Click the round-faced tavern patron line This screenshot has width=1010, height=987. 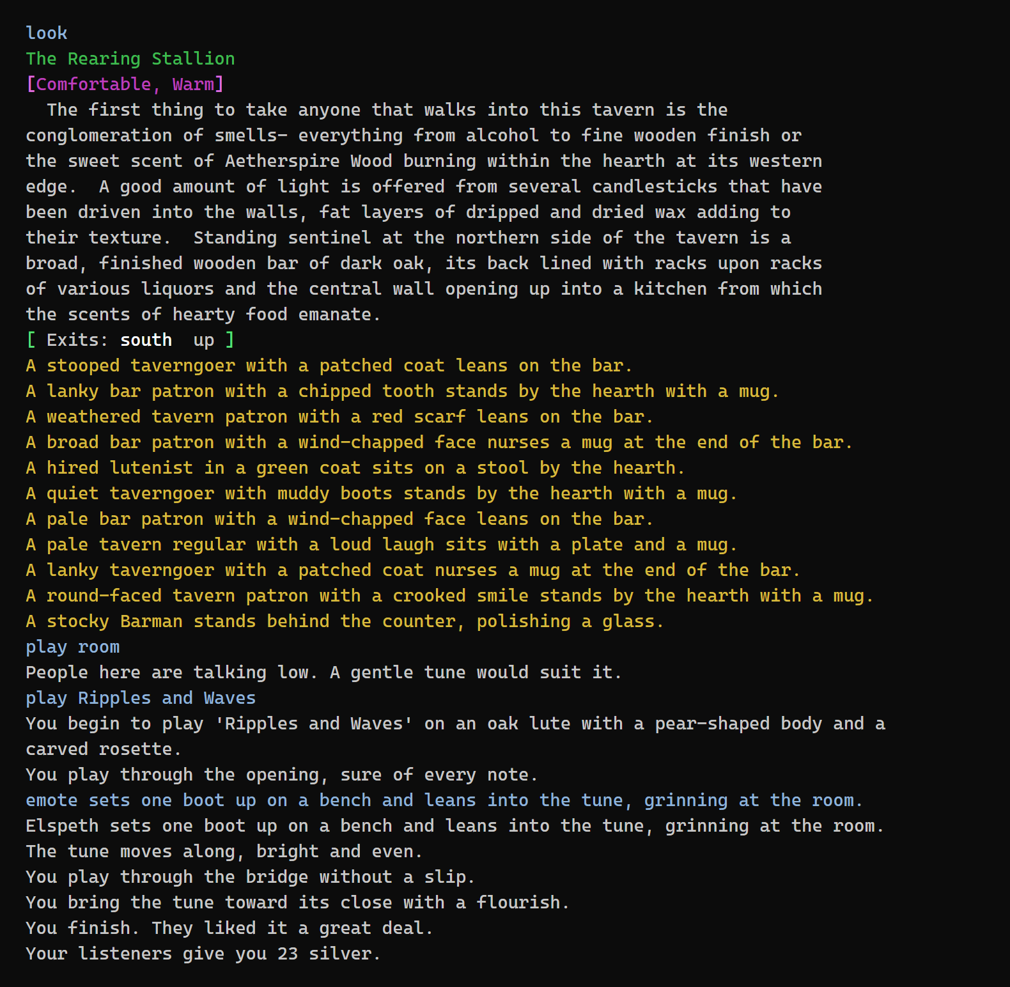[450, 596]
